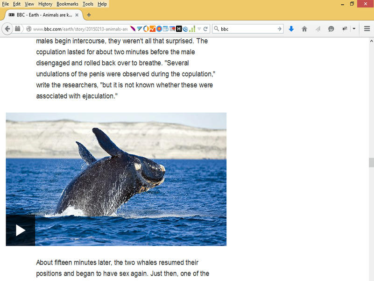Click the window-layout extension icon
Screen dimensions: 374x281
click(166, 29)
